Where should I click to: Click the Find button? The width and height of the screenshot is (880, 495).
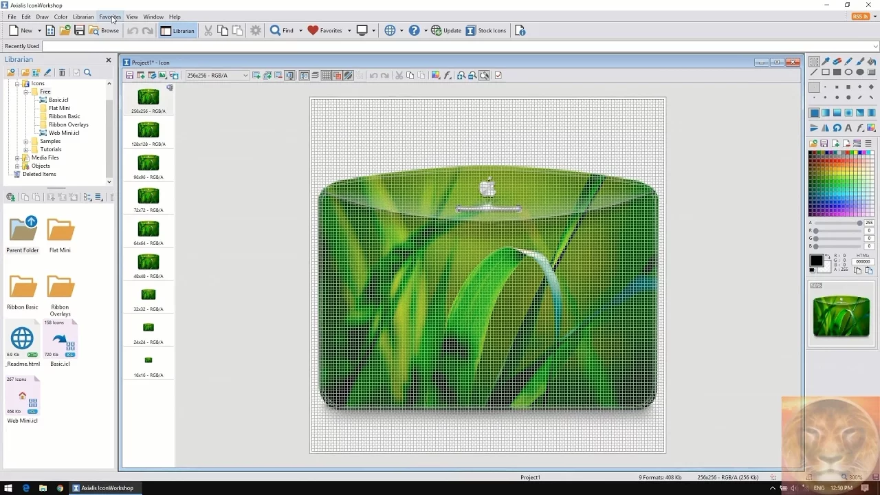(282, 30)
